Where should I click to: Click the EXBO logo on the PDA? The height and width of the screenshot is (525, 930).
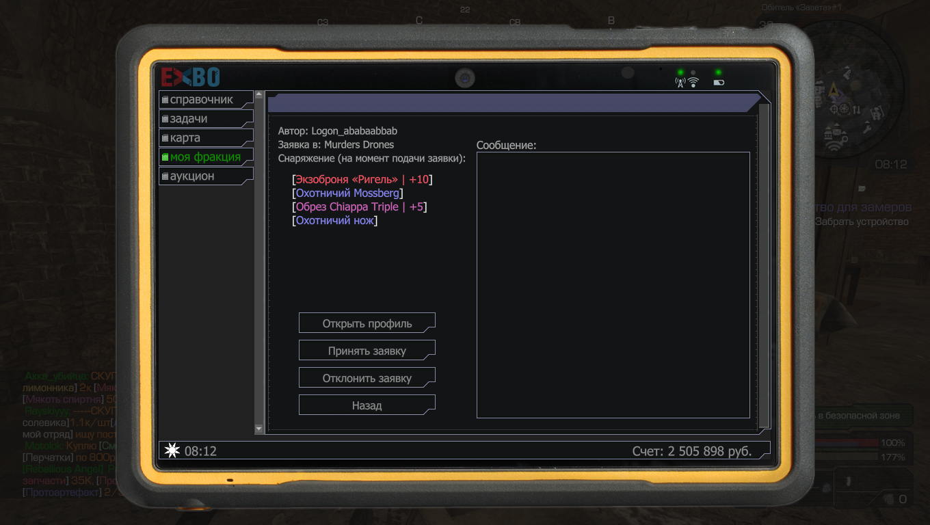pos(190,77)
